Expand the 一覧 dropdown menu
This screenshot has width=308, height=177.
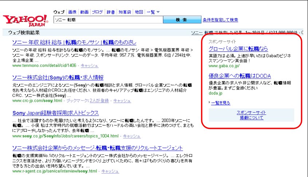click(153, 12)
